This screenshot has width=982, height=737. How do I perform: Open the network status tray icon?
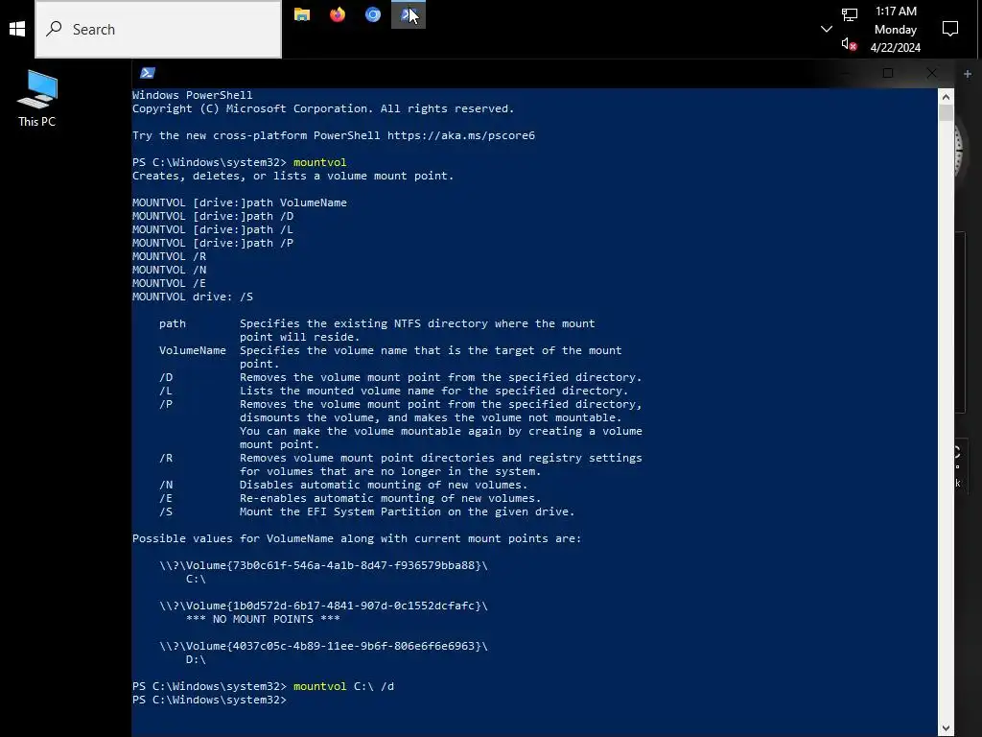pos(850,14)
